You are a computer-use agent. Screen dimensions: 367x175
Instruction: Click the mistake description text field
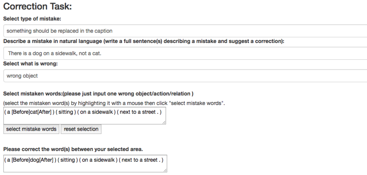pyautogui.click(x=184, y=53)
